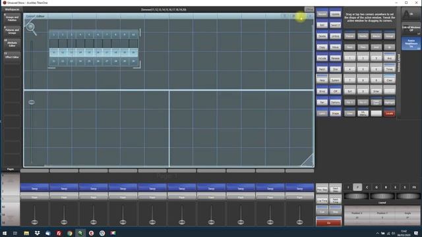Open Task View on the taskbar
Image resolution: width=422 pixels, height=237 pixels.
pos(15,233)
